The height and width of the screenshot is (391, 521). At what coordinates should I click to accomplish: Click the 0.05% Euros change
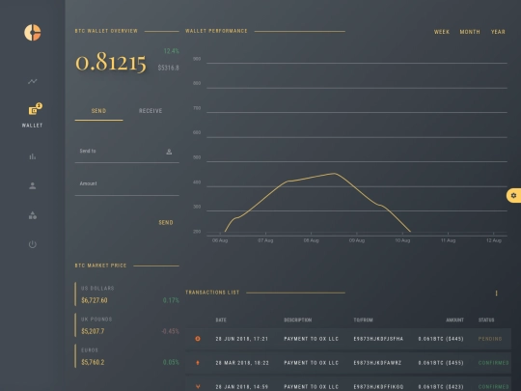pyautogui.click(x=171, y=362)
